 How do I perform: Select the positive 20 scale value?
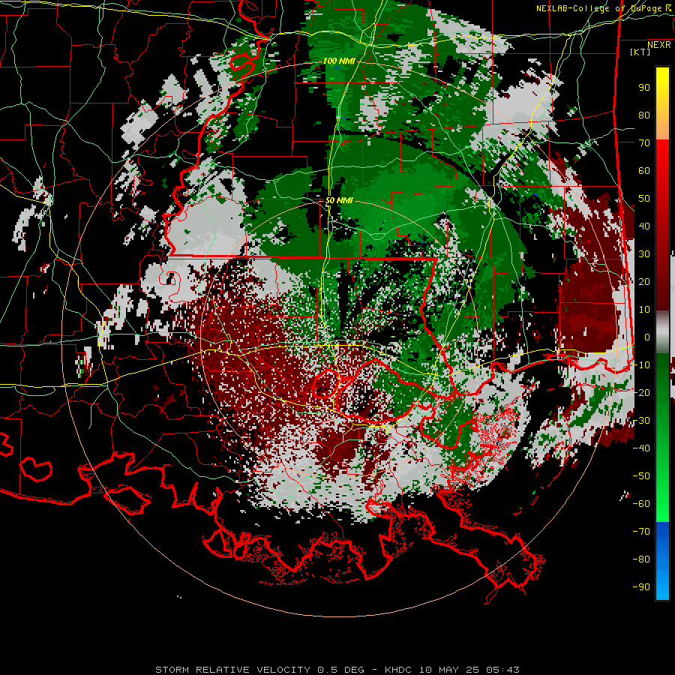click(x=644, y=281)
